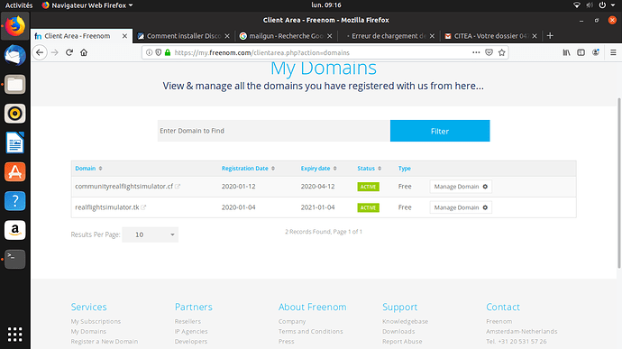Open My Subscriptions footer link
The width and height of the screenshot is (622, 349).
[96, 321]
